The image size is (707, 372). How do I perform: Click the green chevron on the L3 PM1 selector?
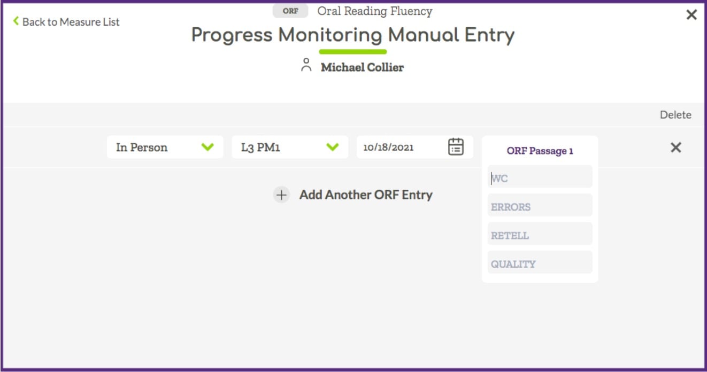(x=333, y=146)
